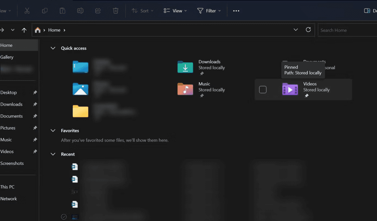Viewport: 377px width, 221px height.
Task: Open the blue Desktop folder icon in Quick access
Action: pyautogui.click(x=81, y=67)
